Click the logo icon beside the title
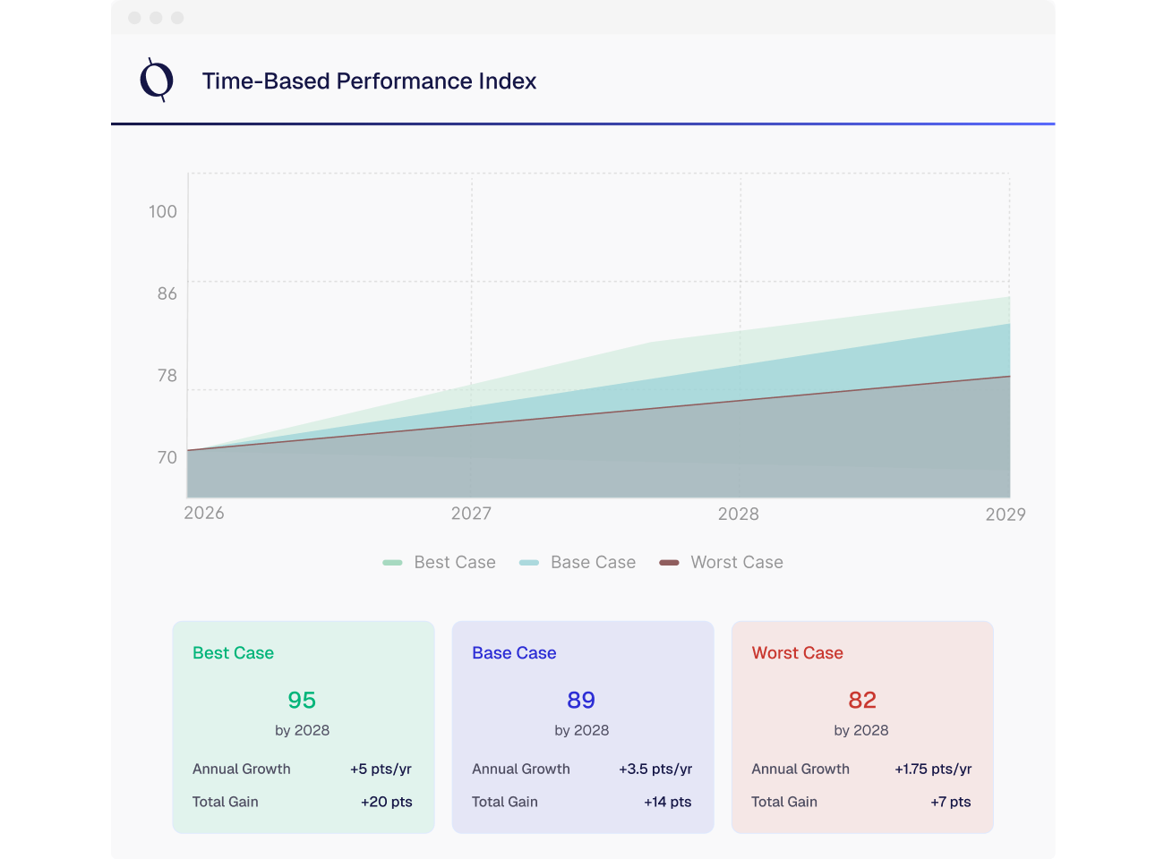The image size is (1164, 859). [157, 81]
